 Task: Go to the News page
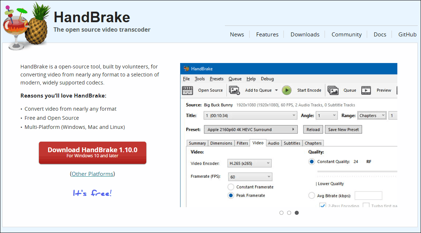(237, 34)
